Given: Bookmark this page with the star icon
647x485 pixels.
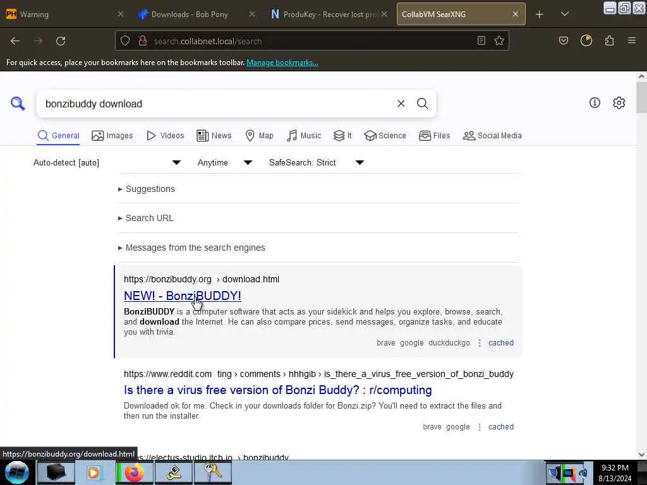Looking at the screenshot, I should click(x=499, y=41).
